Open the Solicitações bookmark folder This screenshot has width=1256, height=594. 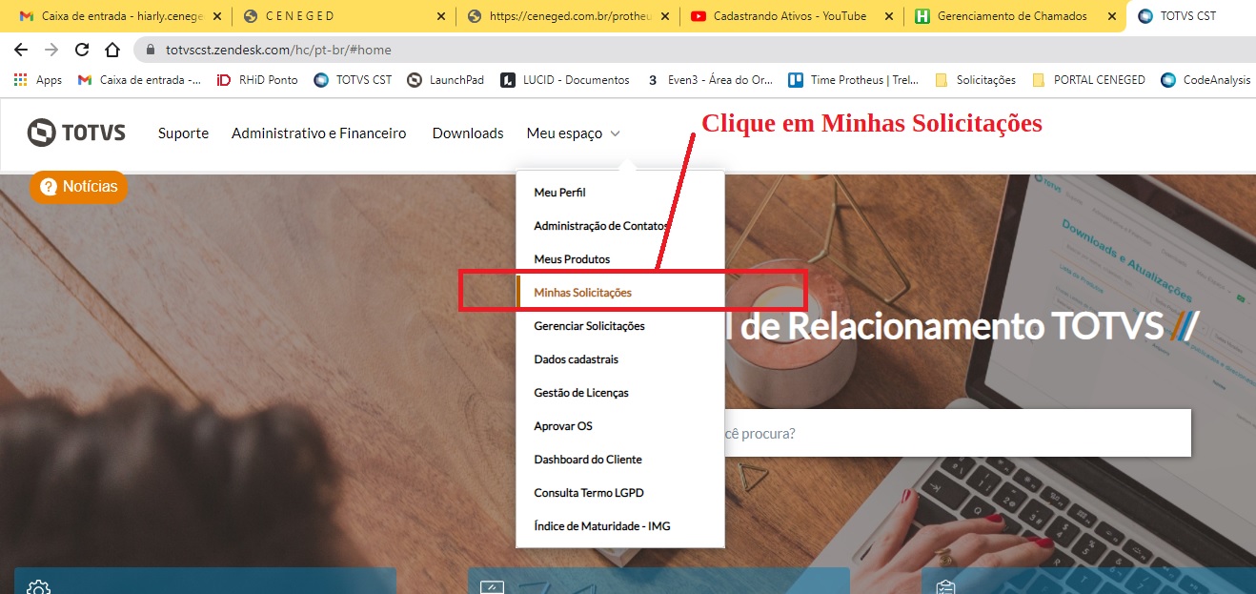(976, 80)
